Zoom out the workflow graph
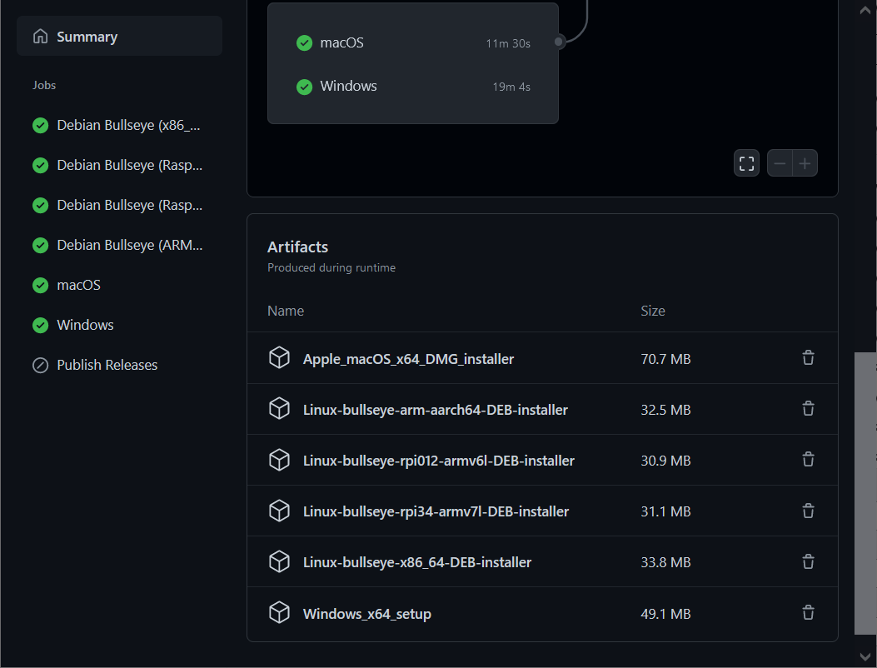 [780, 163]
